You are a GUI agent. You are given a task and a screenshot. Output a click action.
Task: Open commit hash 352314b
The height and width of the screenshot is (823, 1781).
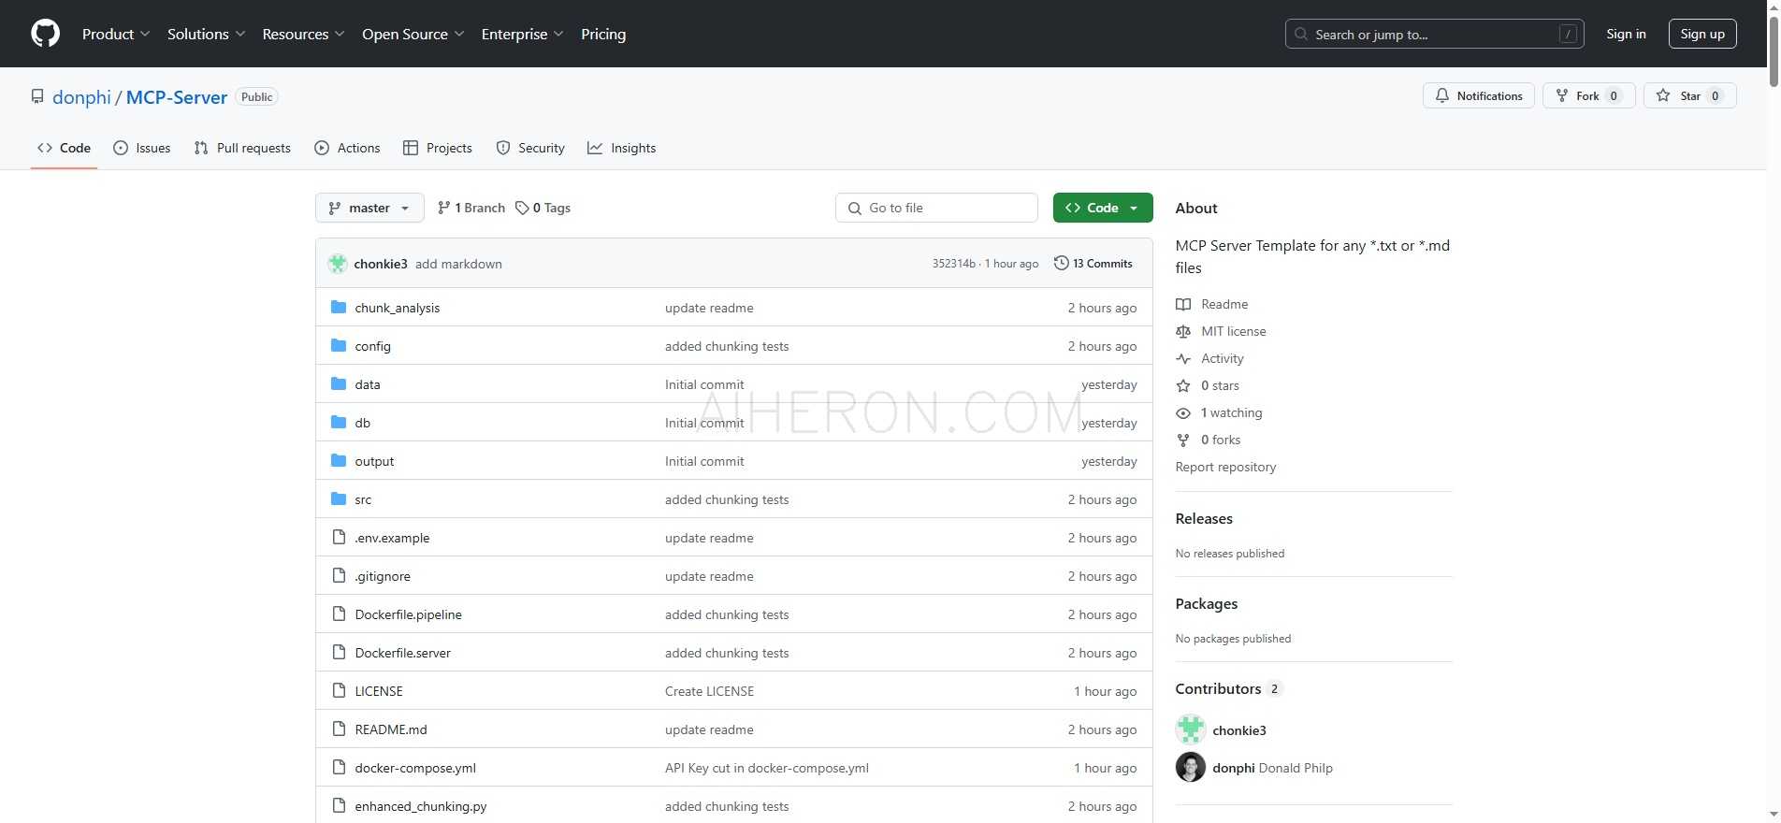click(x=953, y=264)
